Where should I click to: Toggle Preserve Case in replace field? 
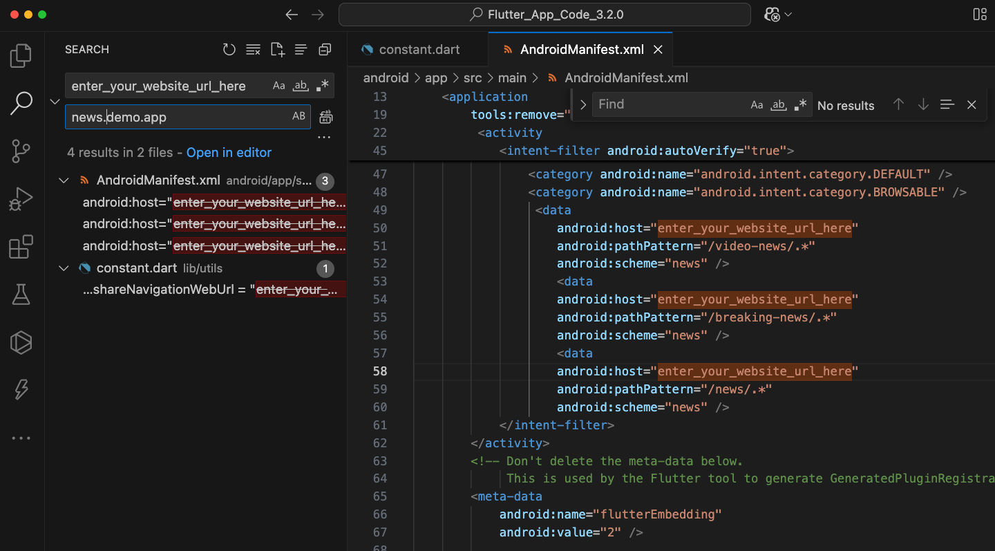pyautogui.click(x=298, y=116)
